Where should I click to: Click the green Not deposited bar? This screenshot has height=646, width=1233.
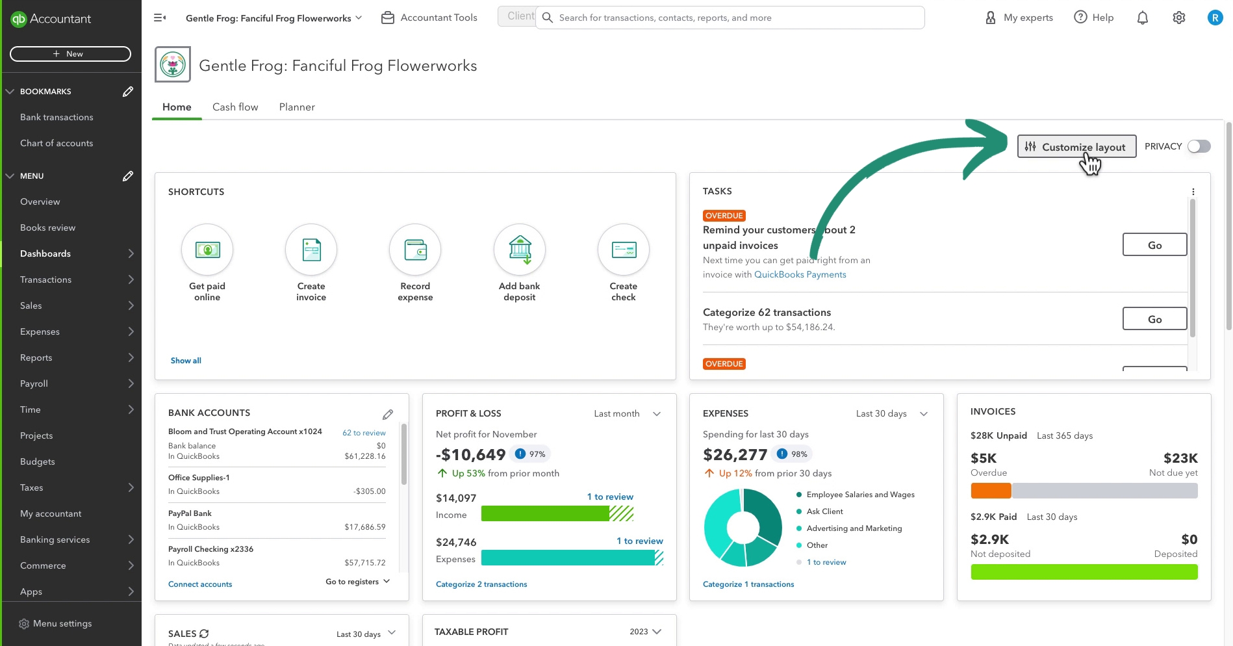(x=1084, y=572)
